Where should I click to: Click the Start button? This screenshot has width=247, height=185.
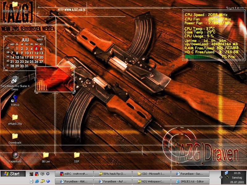[x=13, y=174]
